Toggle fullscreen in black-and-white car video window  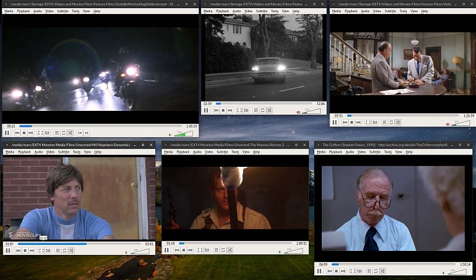point(239,110)
